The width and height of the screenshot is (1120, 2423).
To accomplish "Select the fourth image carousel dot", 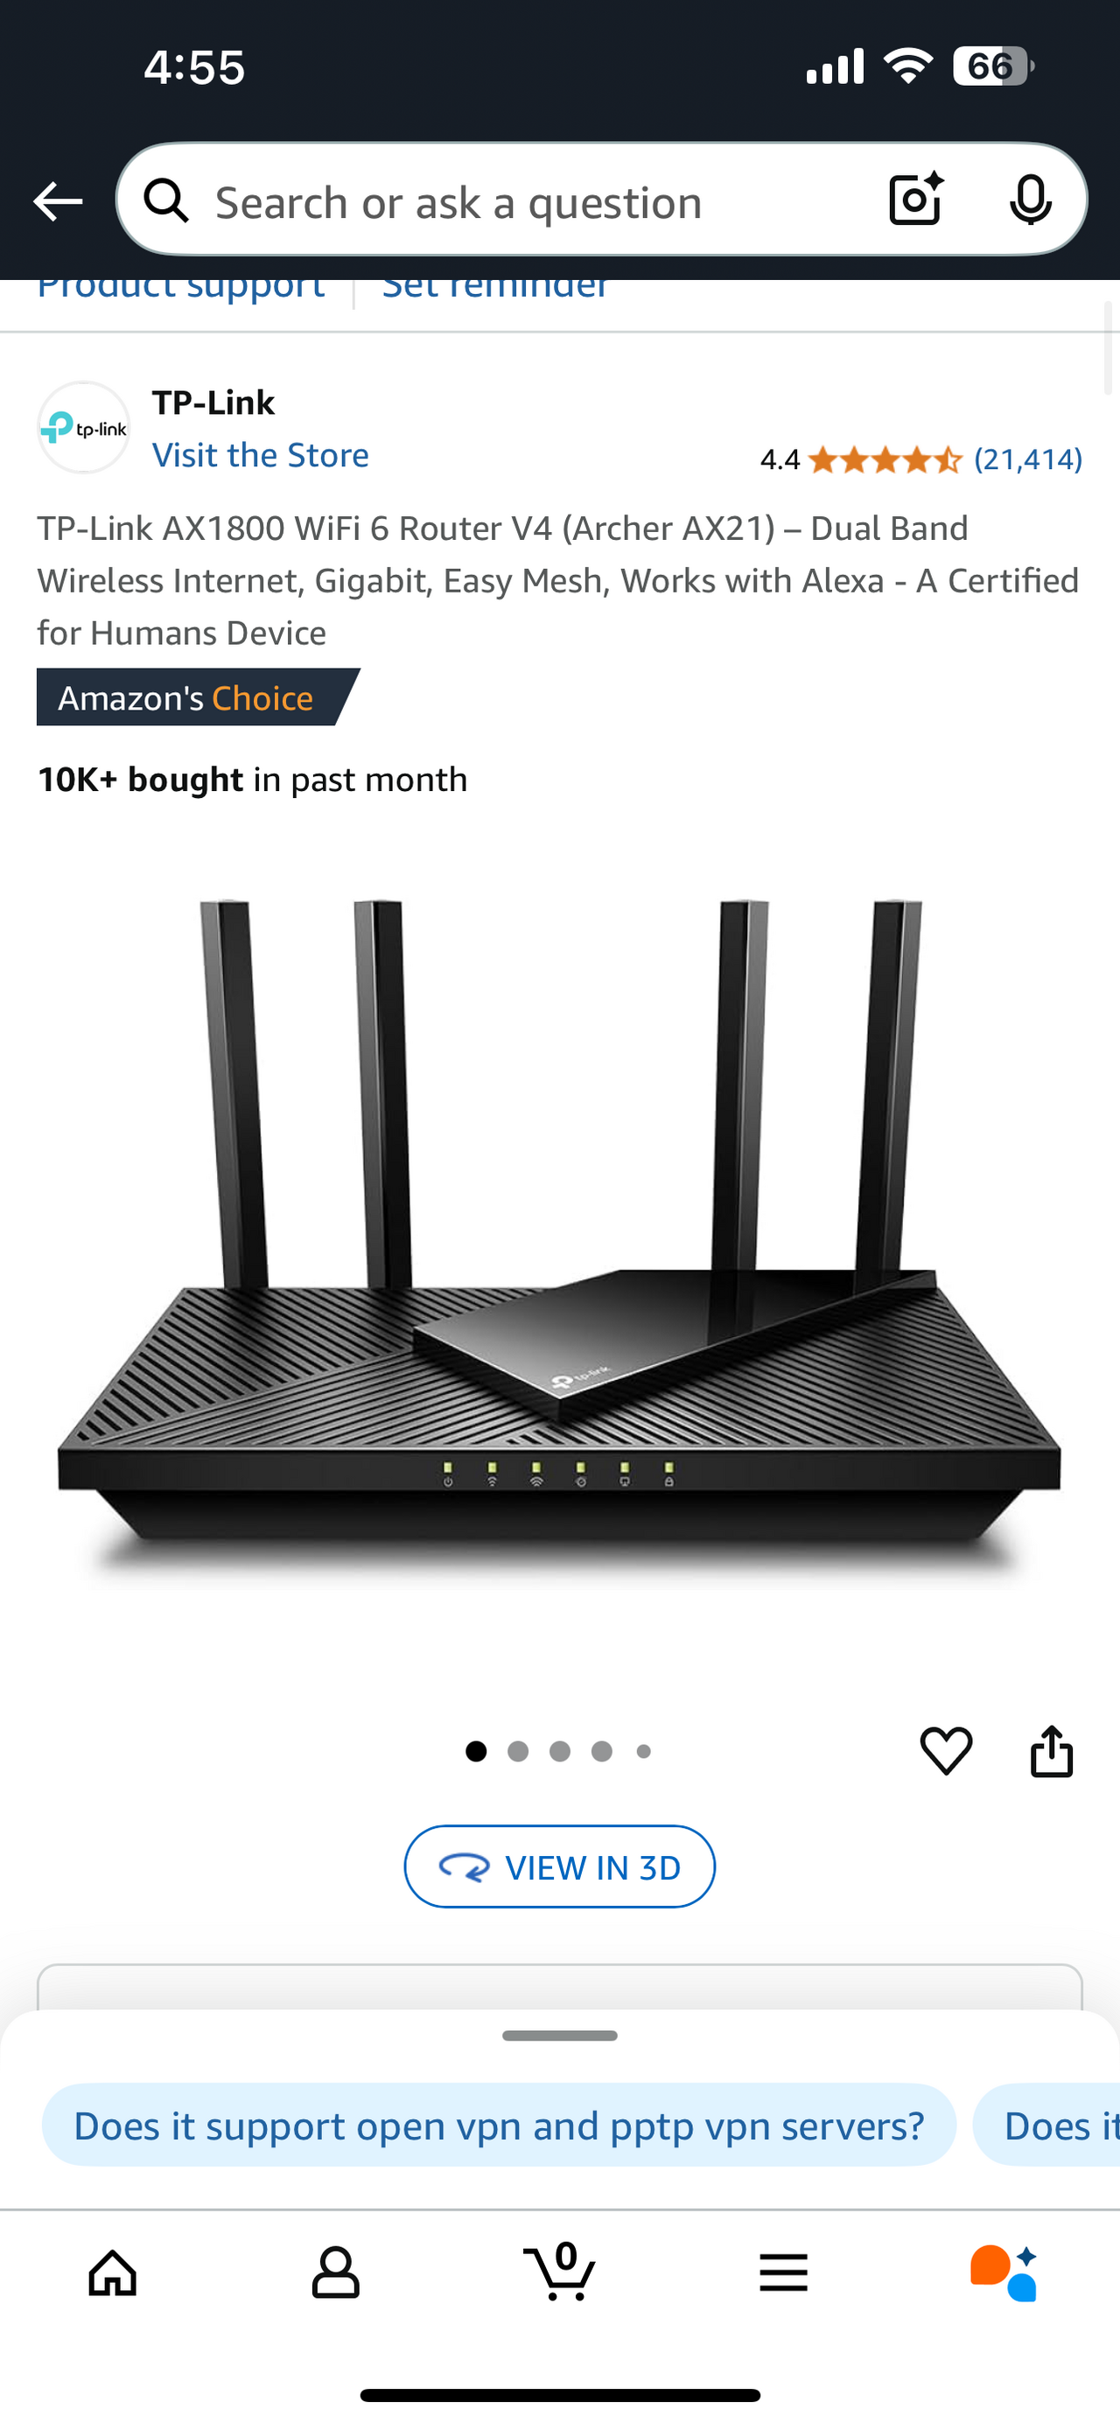I will 602,1752.
